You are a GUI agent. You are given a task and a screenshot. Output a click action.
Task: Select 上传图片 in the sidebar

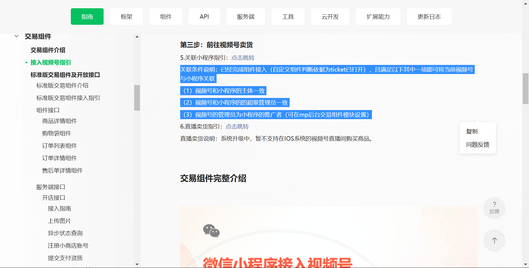tap(59, 221)
